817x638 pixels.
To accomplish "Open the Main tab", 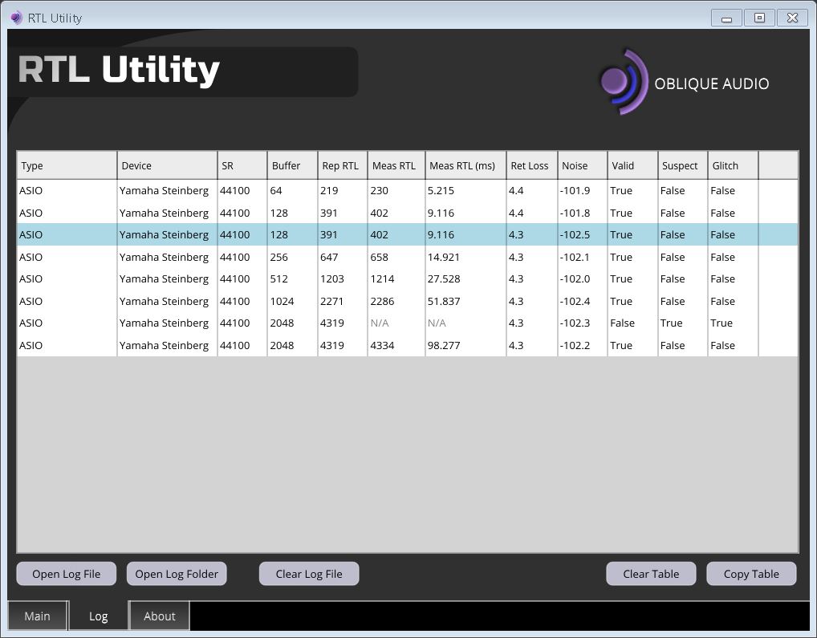I will pyautogui.click(x=38, y=616).
